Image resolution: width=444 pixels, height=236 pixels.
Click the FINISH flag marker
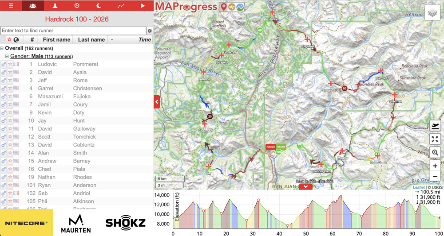tap(270, 147)
